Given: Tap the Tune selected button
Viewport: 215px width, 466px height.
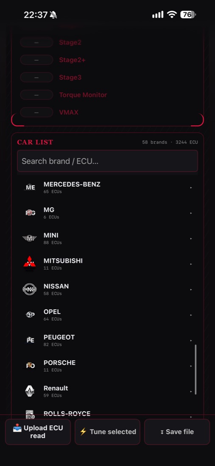Looking at the screenshot, I should click(x=107, y=432).
